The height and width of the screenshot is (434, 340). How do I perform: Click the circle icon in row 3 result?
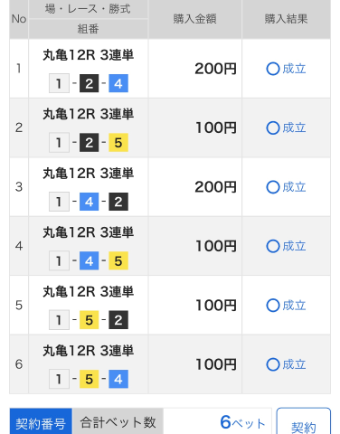[273, 187]
